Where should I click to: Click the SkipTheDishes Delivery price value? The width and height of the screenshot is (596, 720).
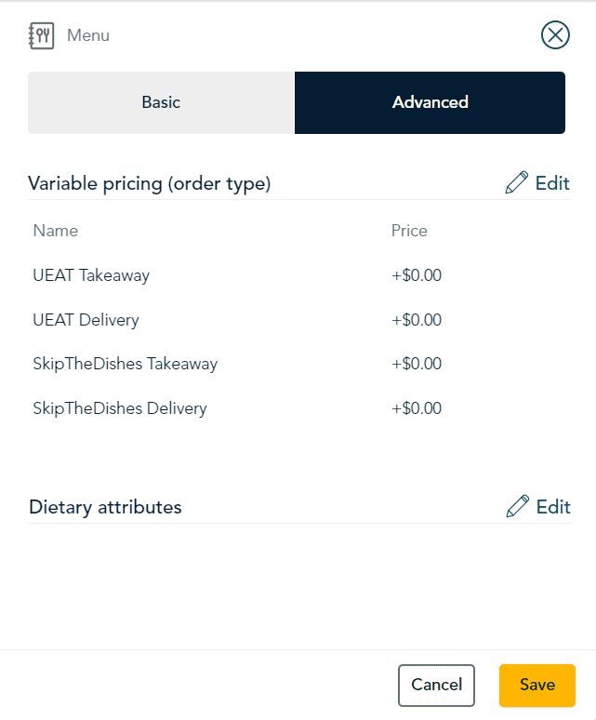point(417,408)
